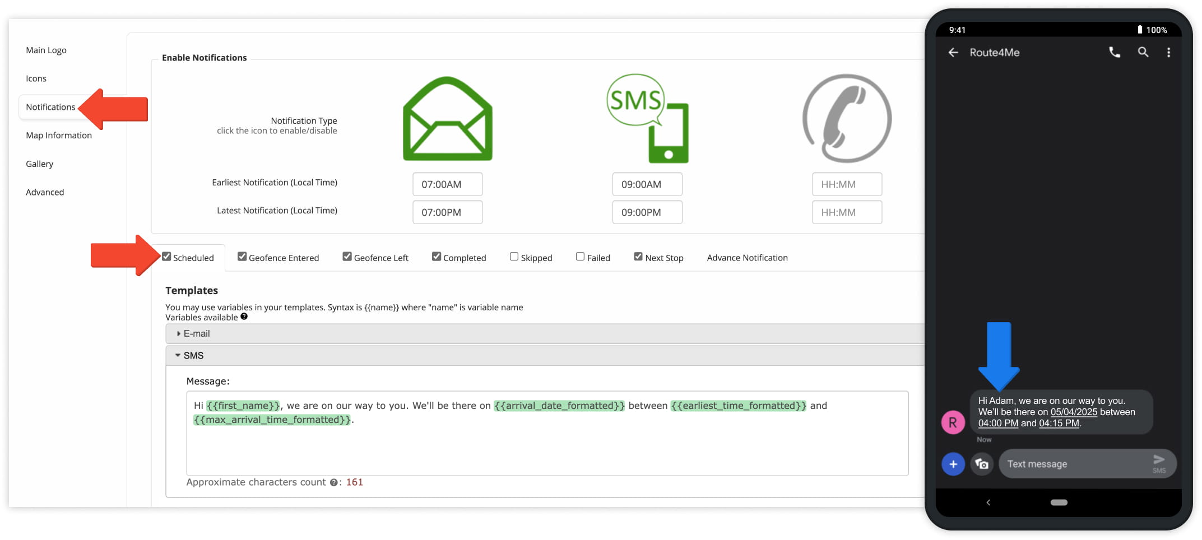Image resolution: width=1202 pixels, height=540 pixels.
Task: Tap the back arrow in phone chat
Action: coord(953,52)
